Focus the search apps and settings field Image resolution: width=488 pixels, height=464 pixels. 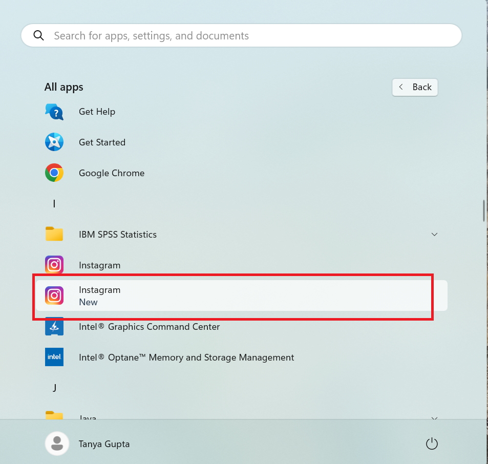(x=246, y=36)
